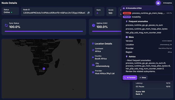Click the Sync Status 100.0% value

[15, 27]
